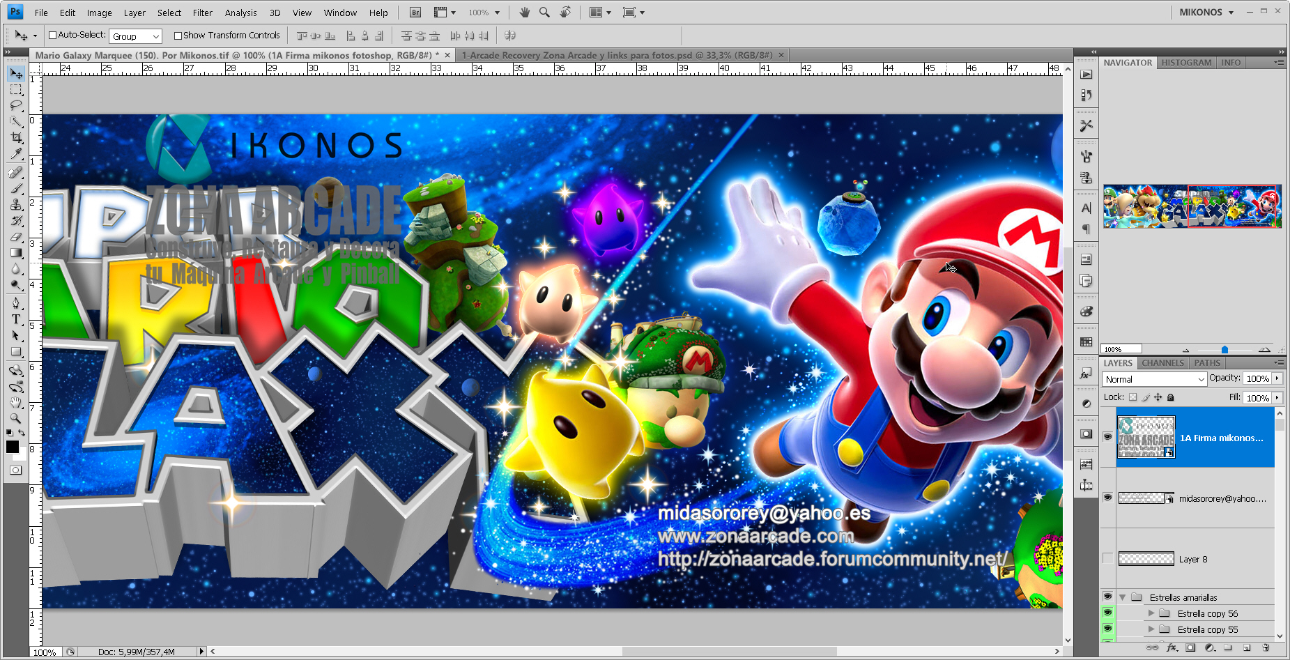Switch to the Channels tab
The height and width of the screenshot is (660, 1290).
[1162, 363]
